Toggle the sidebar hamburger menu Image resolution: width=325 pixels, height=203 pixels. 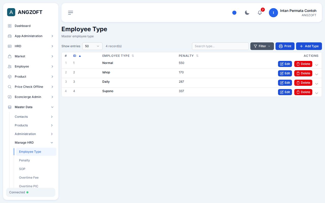click(71, 13)
